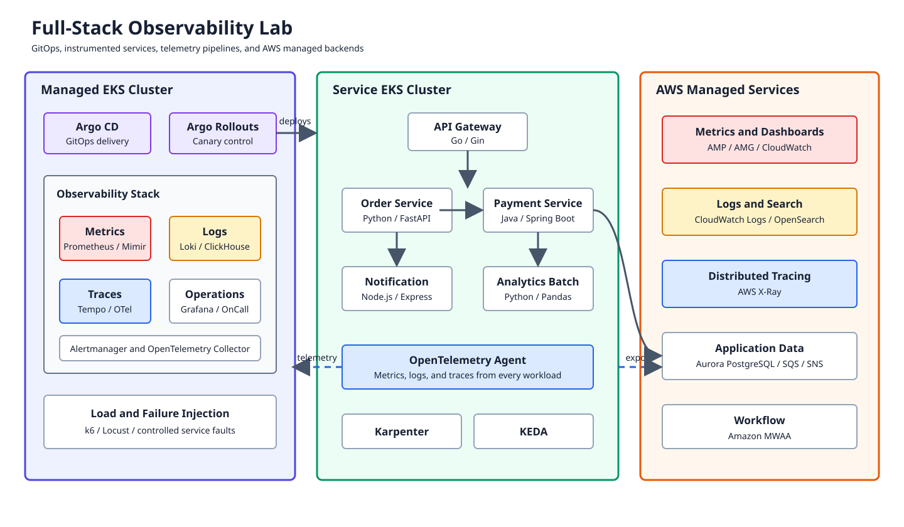Click 'Metrics, logs, and traces from every workload' text
The image size is (904, 527).
pos(468,375)
